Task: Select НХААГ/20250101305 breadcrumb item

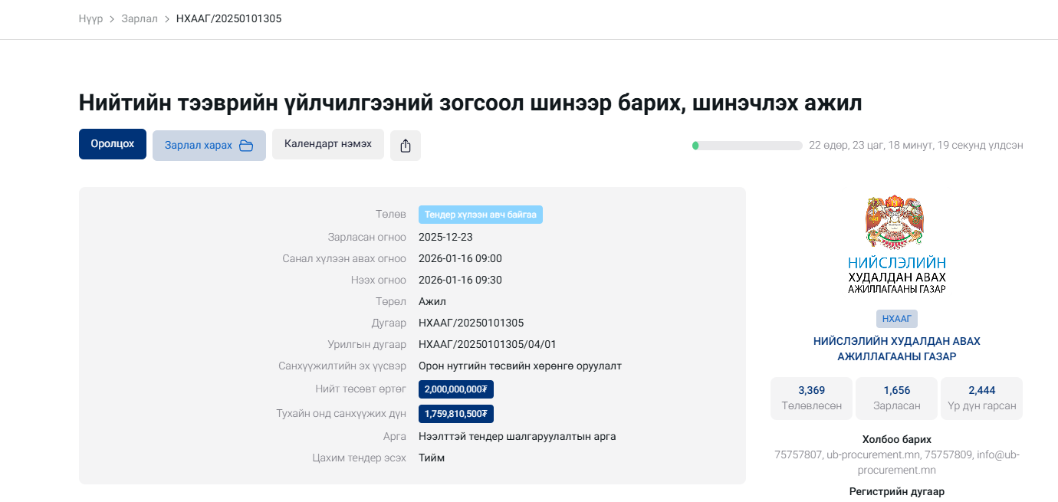Action: (228, 18)
